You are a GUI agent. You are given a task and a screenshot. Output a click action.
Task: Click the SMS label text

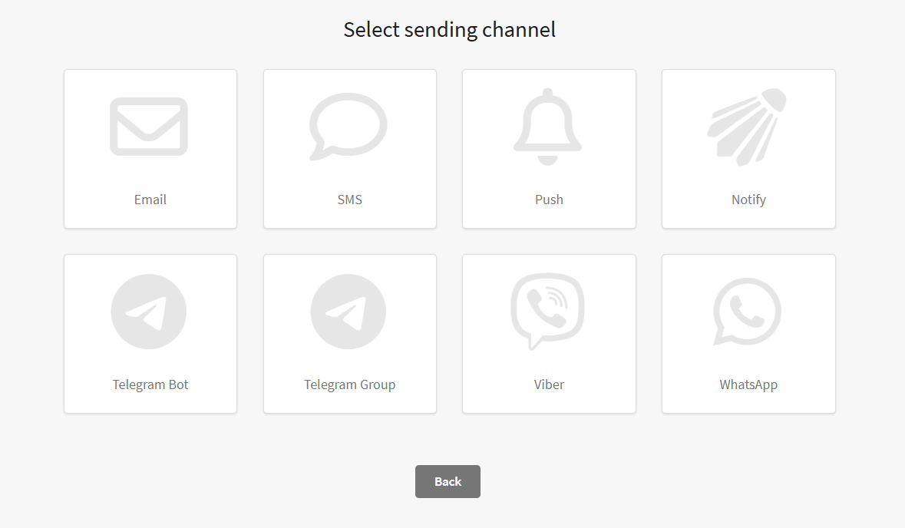coord(350,200)
